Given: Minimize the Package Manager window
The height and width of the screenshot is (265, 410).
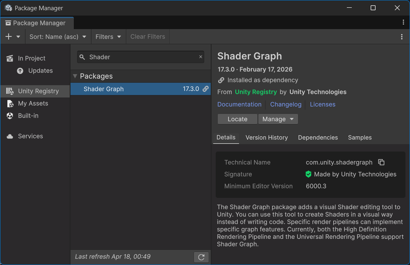Looking at the screenshot, I should click(349, 8).
